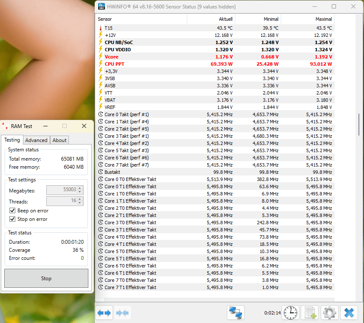This screenshot has width=364, height=323.
Task: Click the clock icon beside Core 3 T0 Effektiver Takt
Action: 101,222
